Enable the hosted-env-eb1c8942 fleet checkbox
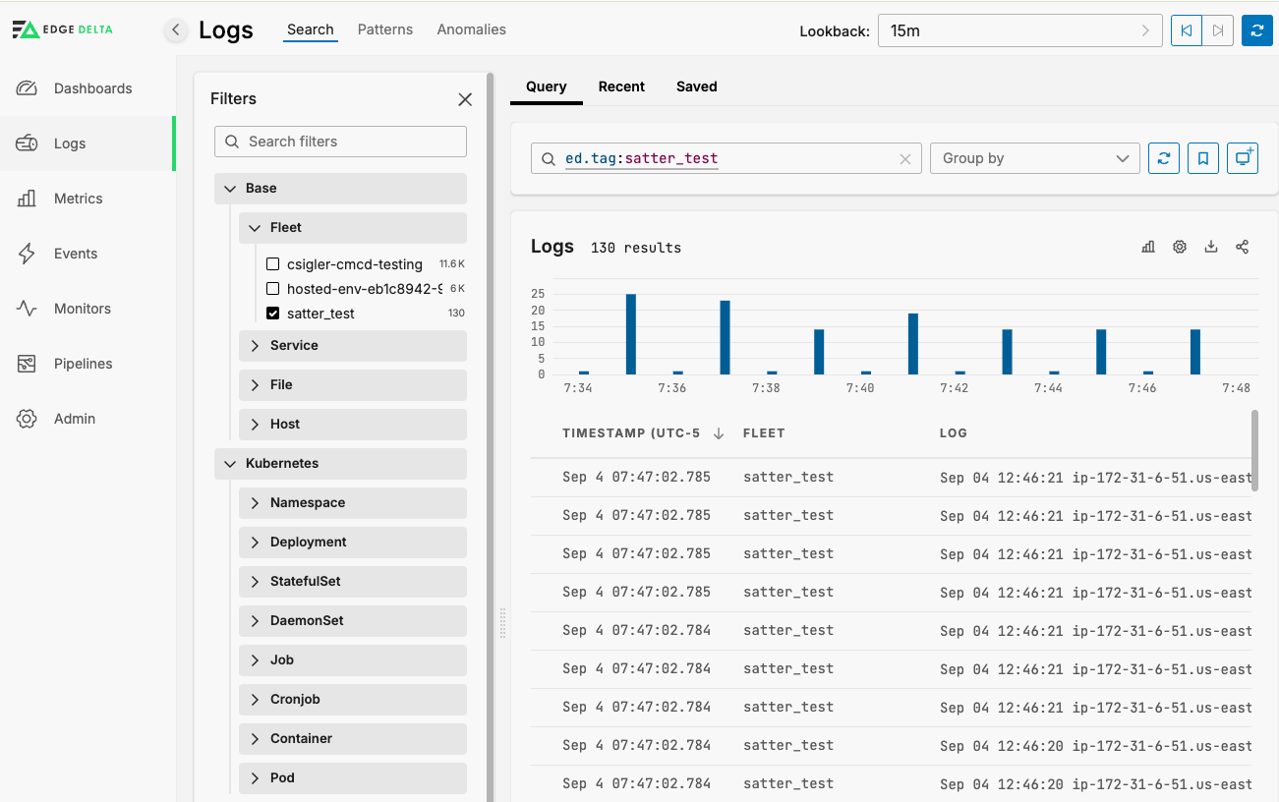 tap(273, 289)
